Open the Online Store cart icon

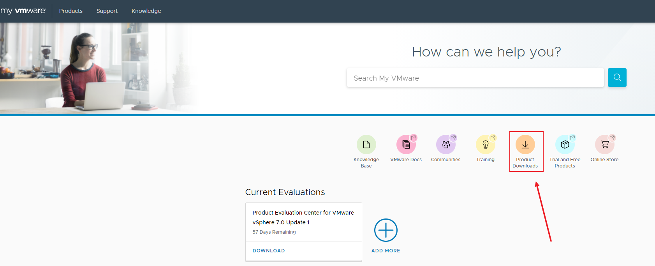[x=604, y=144]
